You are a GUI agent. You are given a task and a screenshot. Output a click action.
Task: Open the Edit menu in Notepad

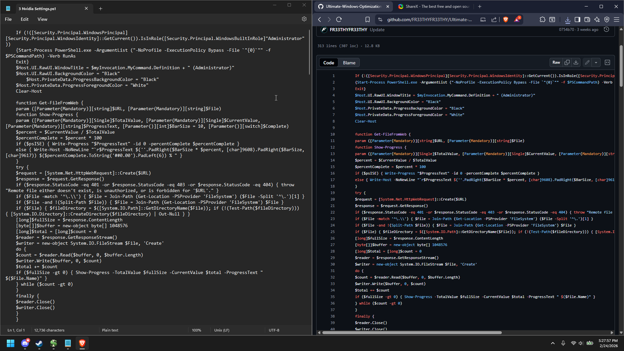(x=24, y=19)
